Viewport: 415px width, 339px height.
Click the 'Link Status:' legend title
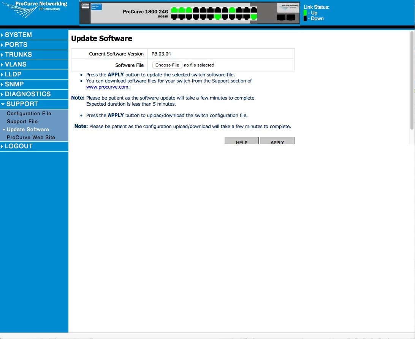coord(317,7)
